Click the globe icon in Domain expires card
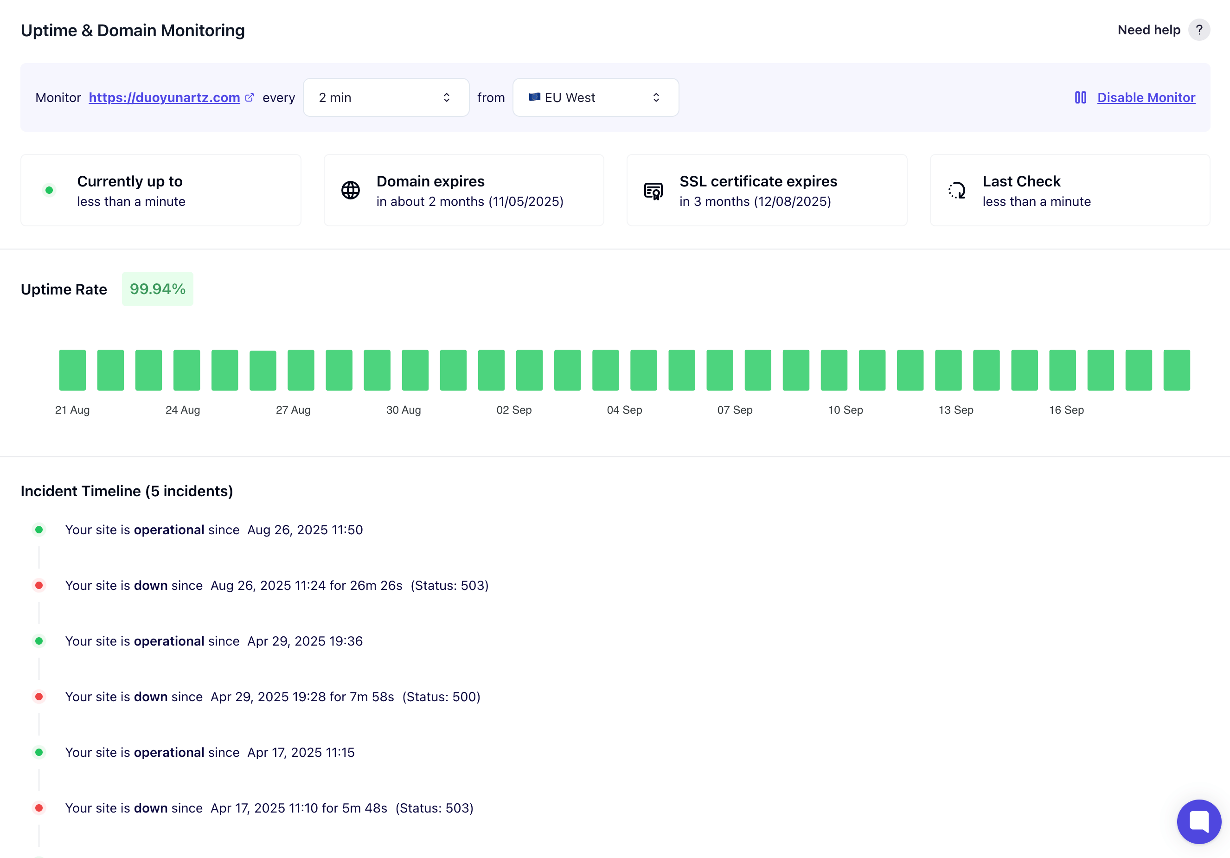Viewport: 1230px width, 858px height. 350,190
